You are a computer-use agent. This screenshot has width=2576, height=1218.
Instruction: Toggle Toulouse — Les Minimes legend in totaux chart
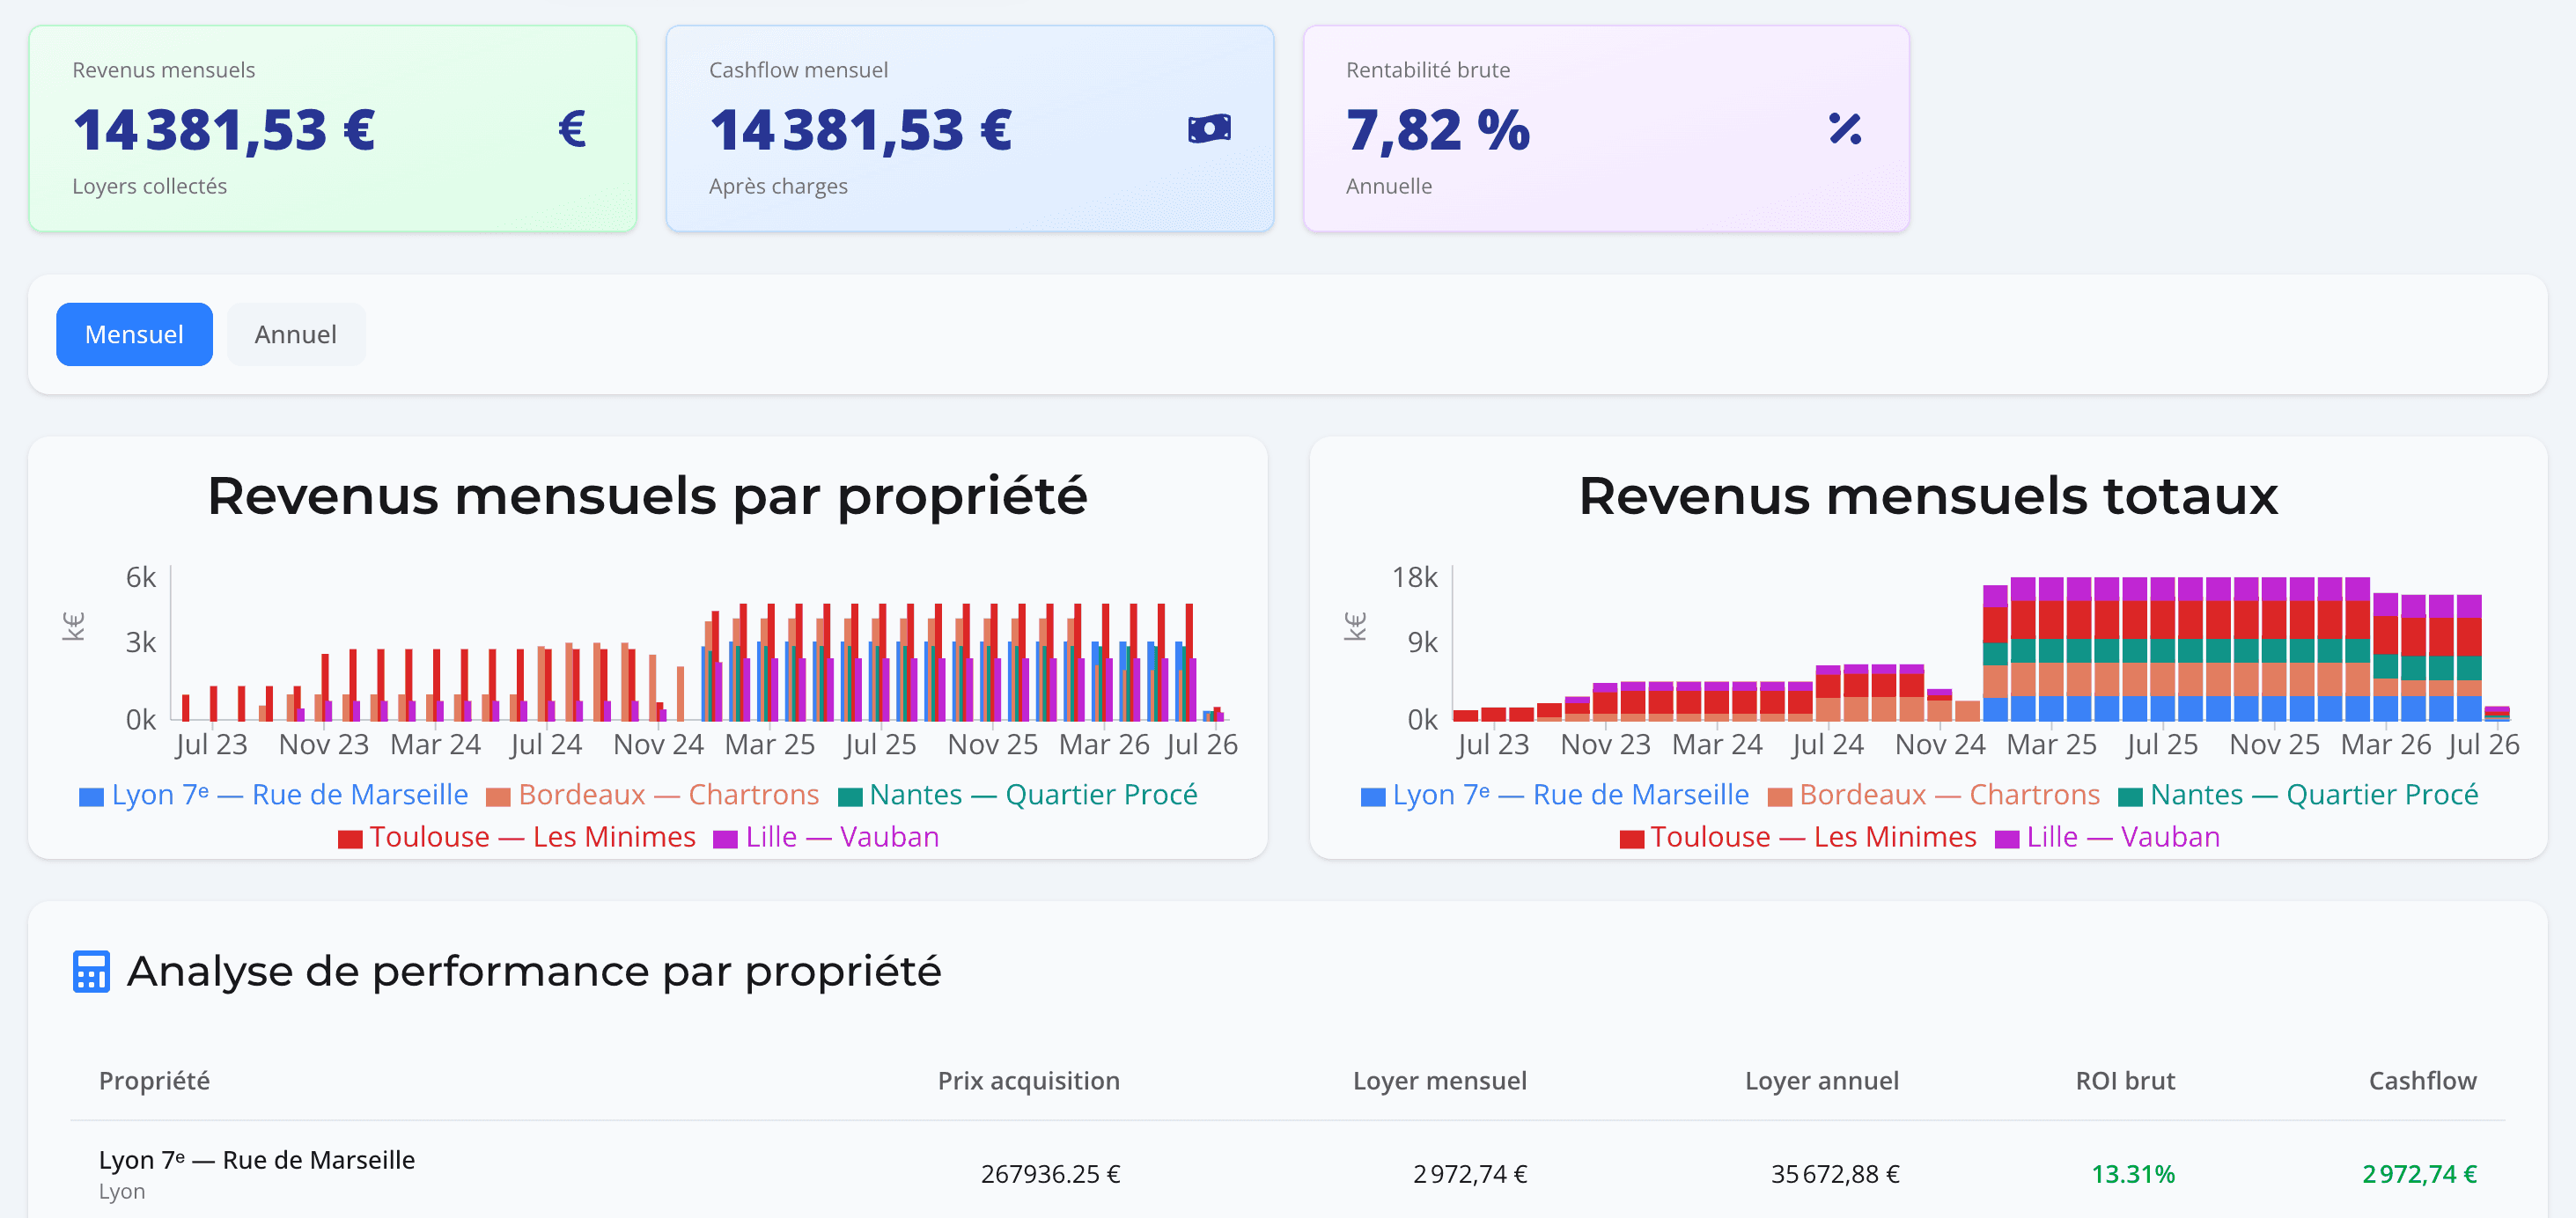(x=1798, y=837)
